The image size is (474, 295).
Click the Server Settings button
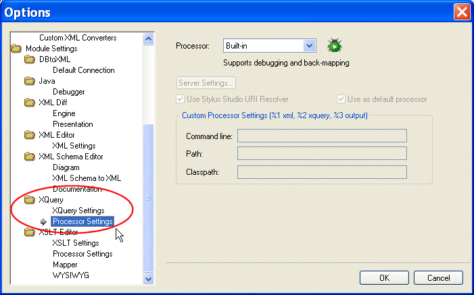coord(206,83)
